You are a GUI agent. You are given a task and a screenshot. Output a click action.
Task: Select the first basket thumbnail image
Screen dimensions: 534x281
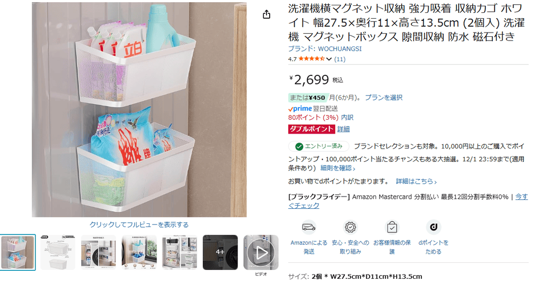(x=18, y=252)
